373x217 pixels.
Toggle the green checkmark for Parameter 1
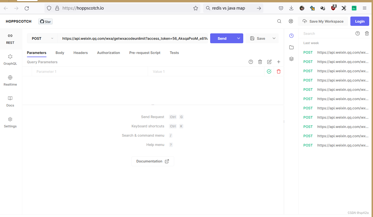pos(269,71)
